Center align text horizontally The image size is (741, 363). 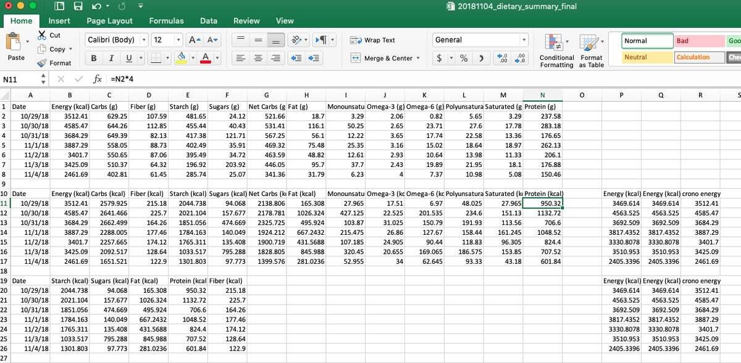click(x=259, y=58)
